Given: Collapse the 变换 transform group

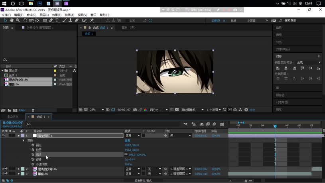Looking at the screenshot, I should click(24, 140).
